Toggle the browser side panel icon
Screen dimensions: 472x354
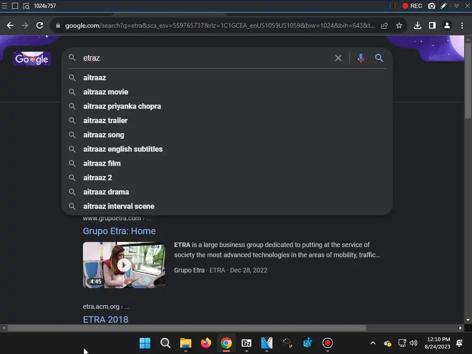coord(432,26)
